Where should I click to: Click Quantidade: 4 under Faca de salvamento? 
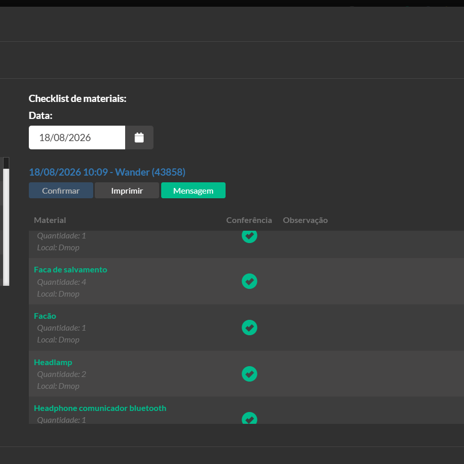pyautogui.click(x=62, y=282)
